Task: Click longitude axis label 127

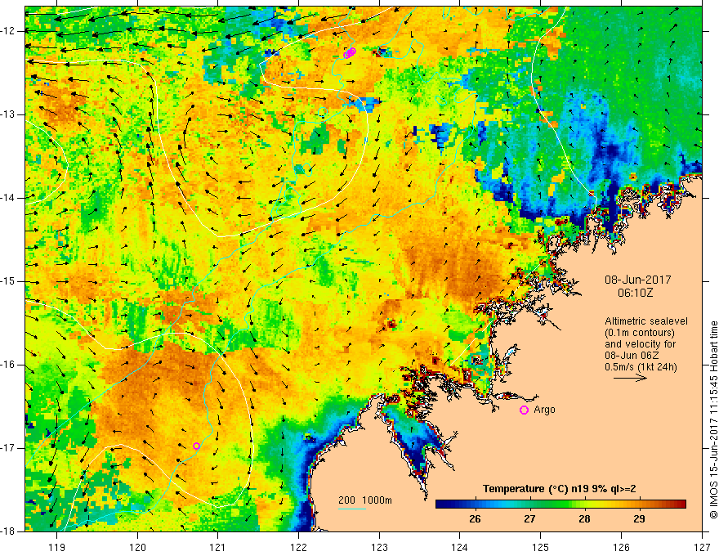Action: point(702,547)
